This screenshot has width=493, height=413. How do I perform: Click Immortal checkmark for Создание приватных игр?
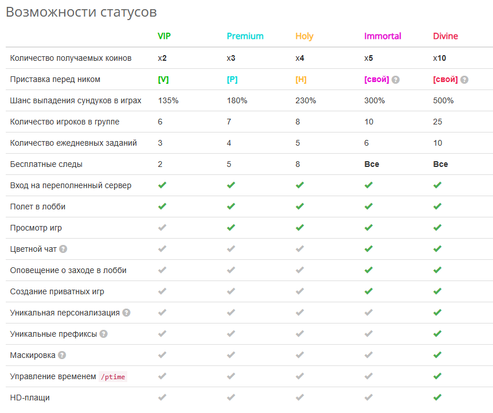coord(369,291)
